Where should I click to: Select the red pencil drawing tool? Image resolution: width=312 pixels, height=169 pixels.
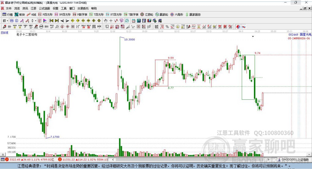click(x=4, y=27)
